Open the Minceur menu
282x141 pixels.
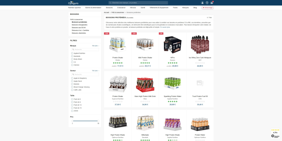pos(133,8)
